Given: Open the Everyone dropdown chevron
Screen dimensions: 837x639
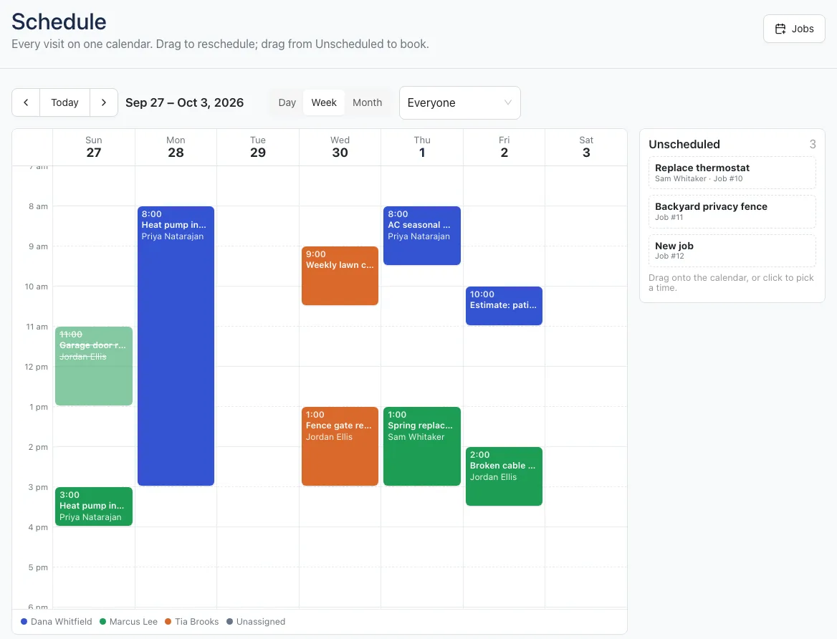Looking at the screenshot, I should (x=507, y=102).
